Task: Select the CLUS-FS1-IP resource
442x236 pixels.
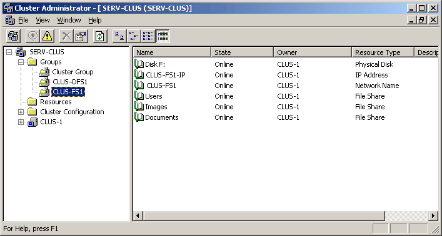Action: tap(166, 75)
